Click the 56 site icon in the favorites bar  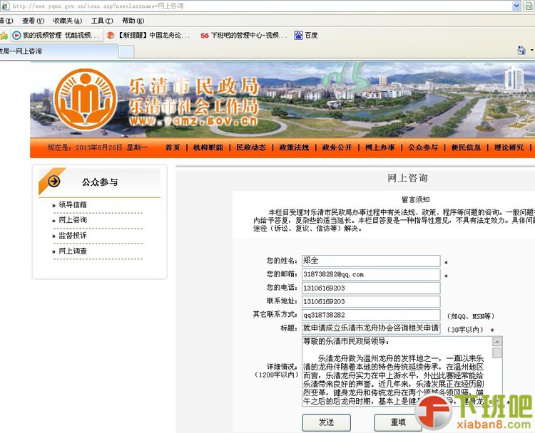(205, 36)
